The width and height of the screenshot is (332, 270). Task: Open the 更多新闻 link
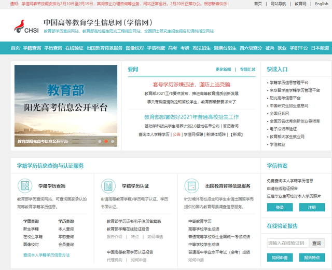click(223, 69)
